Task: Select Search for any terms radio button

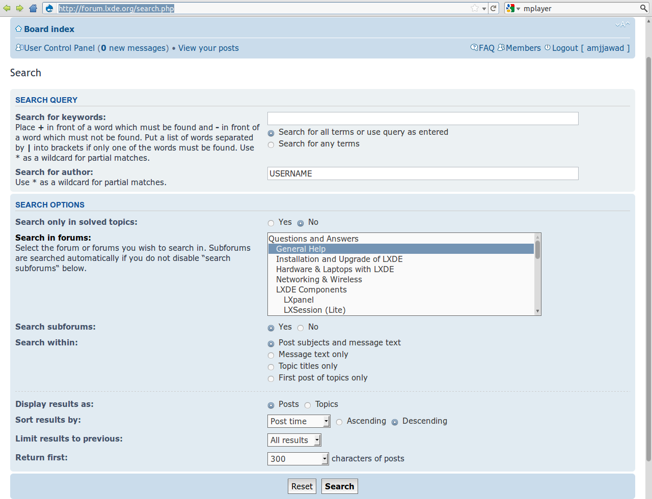Action: [271, 145]
